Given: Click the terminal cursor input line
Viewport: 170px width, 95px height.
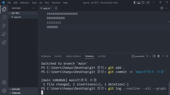Looking at the screenshot, I should (42, 92).
